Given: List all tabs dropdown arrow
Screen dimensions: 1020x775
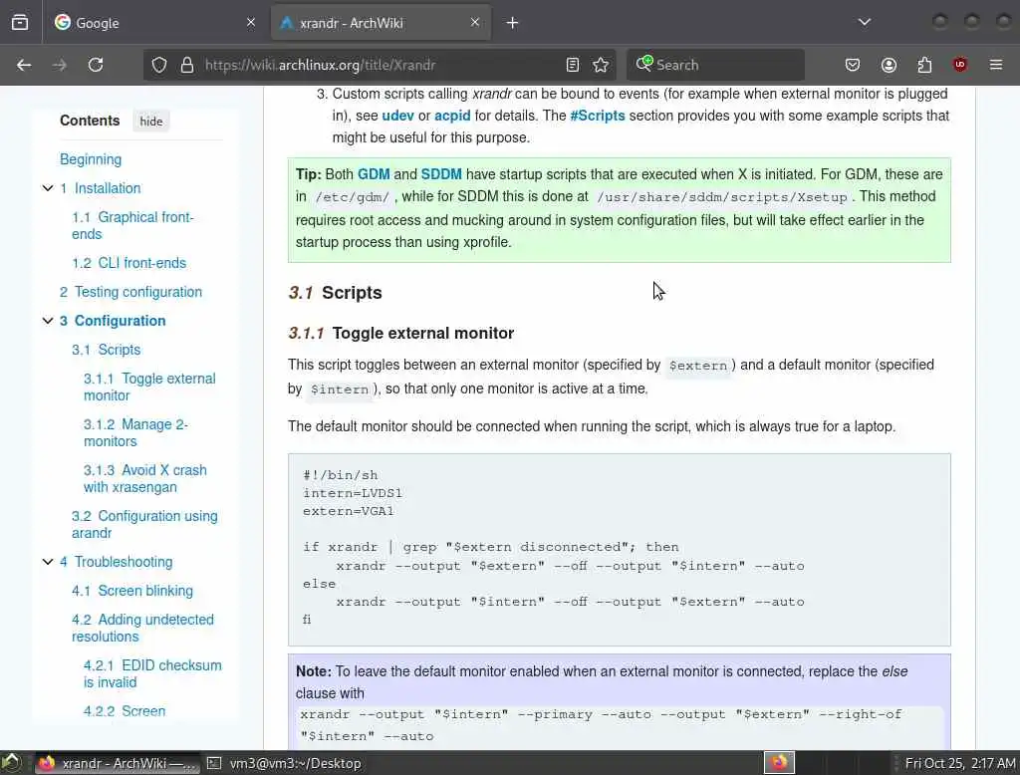Looking at the screenshot, I should pos(865,22).
